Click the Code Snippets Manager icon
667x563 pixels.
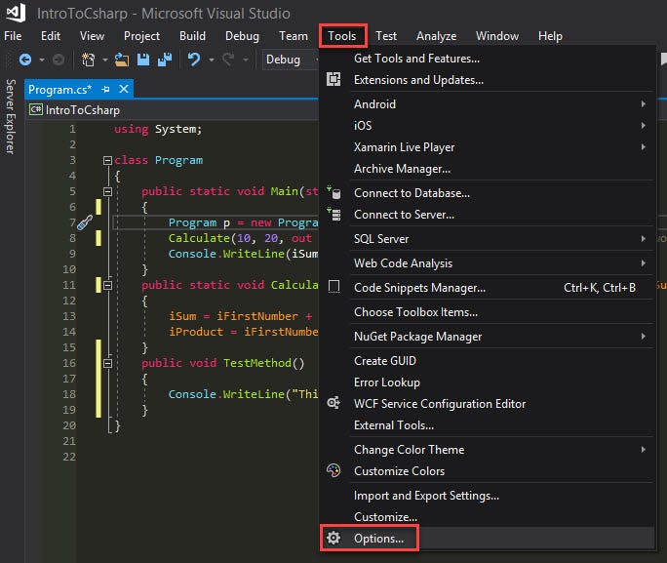(333, 287)
